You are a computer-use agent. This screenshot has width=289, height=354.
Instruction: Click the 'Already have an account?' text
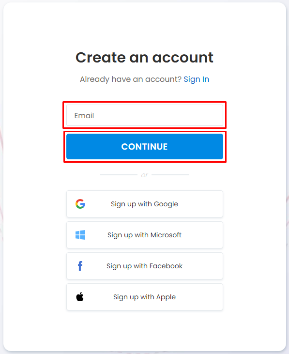click(131, 79)
